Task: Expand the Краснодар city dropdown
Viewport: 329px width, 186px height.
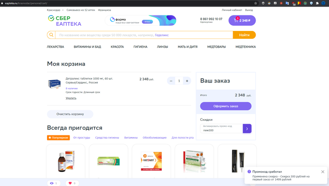Action: point(55,10)
